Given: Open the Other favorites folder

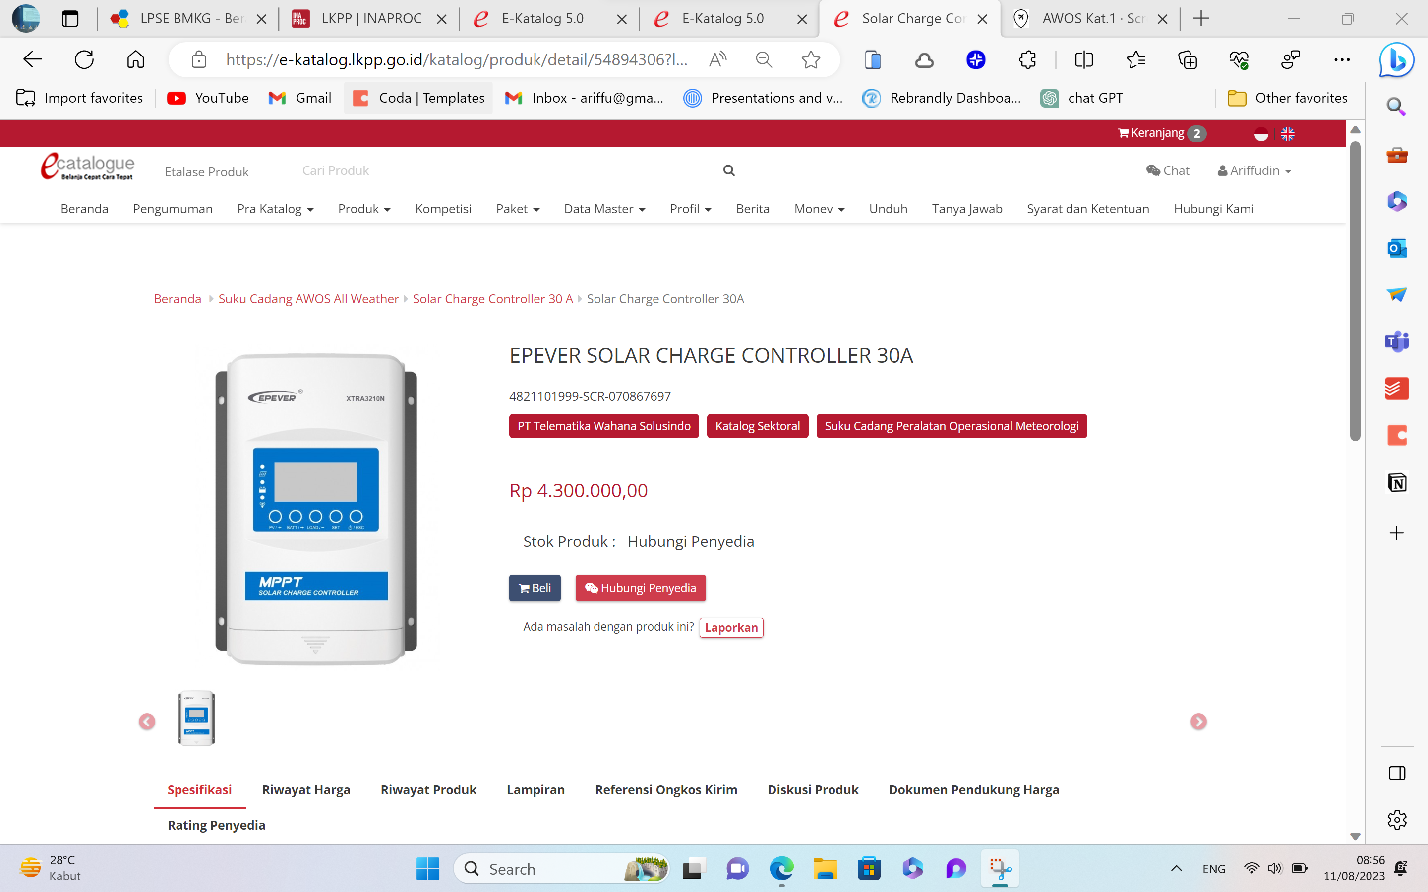Looking at the screenshot, I should pyautogui.click(x=1288, y=98).
